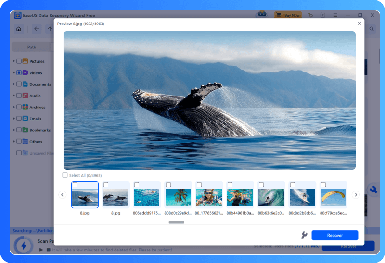Toggle the Documents checkbox in sidebar
This screenshot has width=385, height=263.
[x=19, y=84]
